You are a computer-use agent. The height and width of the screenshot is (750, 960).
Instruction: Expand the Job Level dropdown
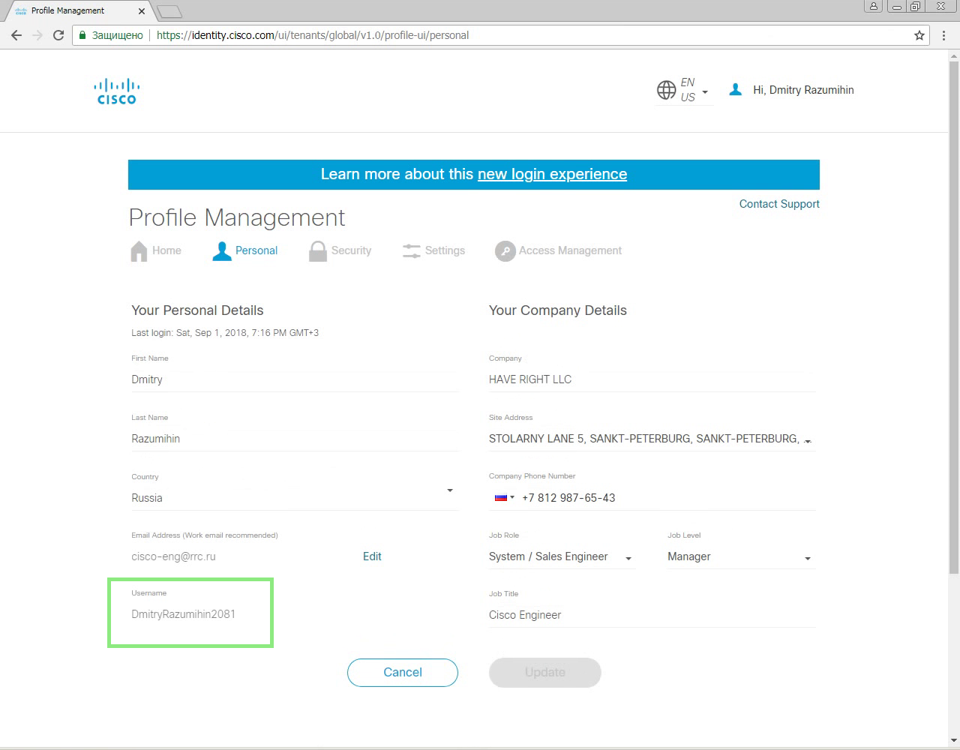click(808, 559)
